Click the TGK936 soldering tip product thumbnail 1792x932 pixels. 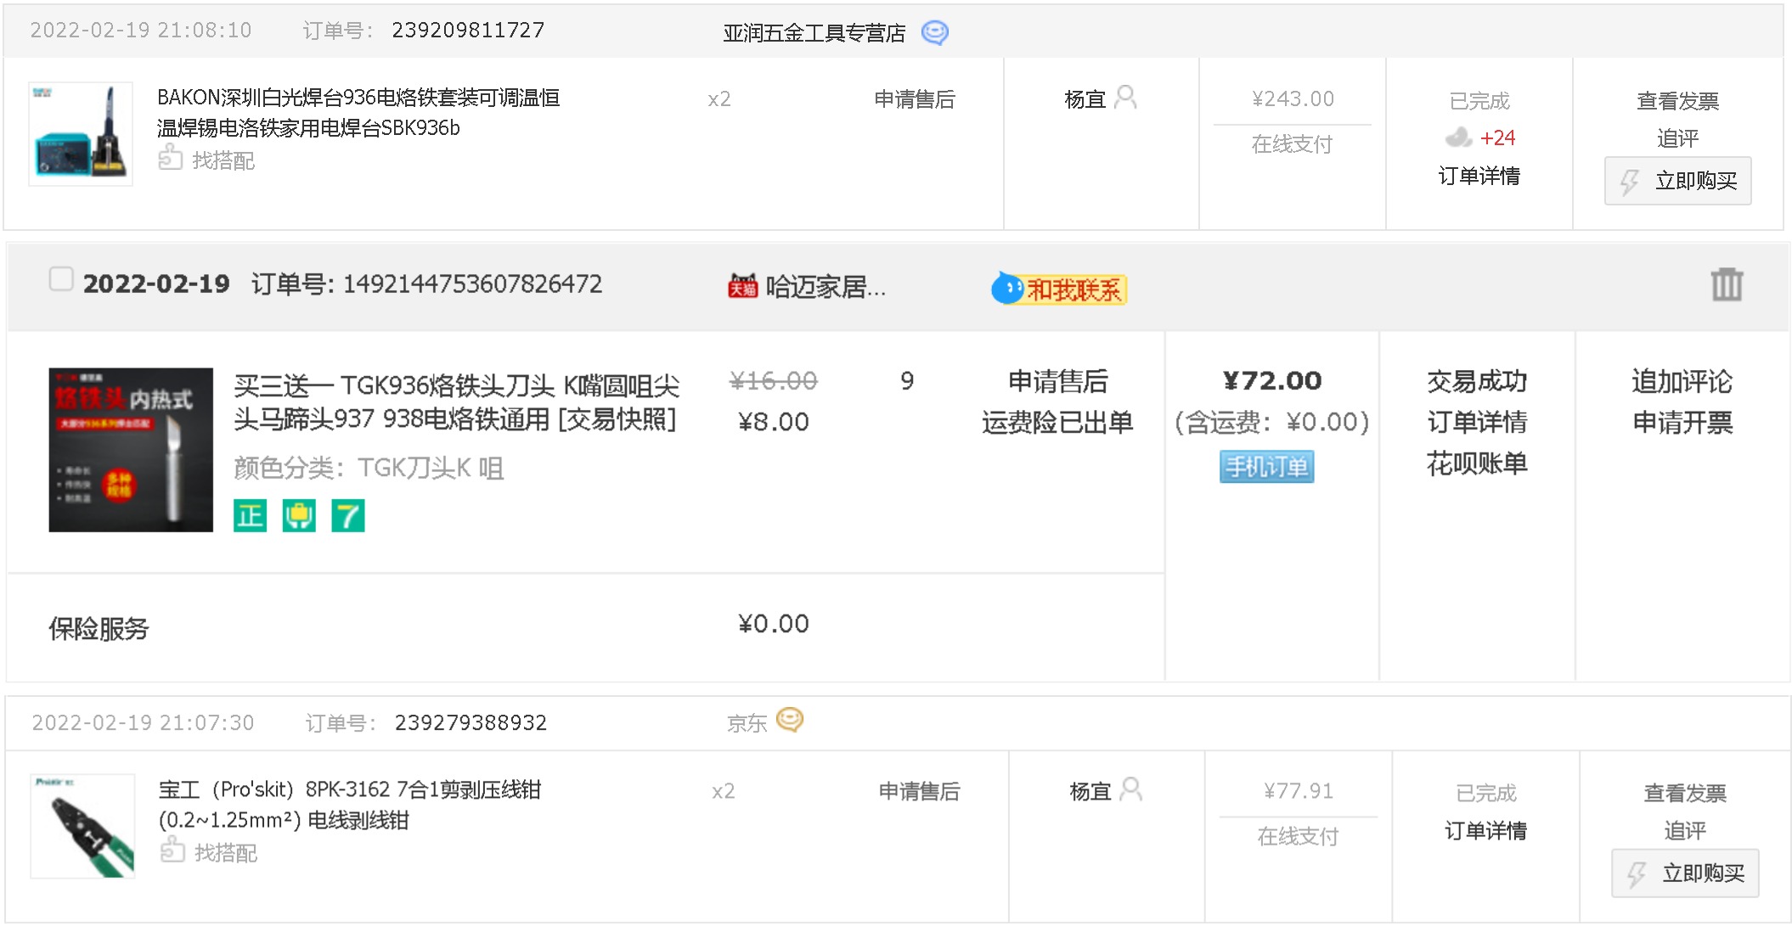tap(131, 450)
